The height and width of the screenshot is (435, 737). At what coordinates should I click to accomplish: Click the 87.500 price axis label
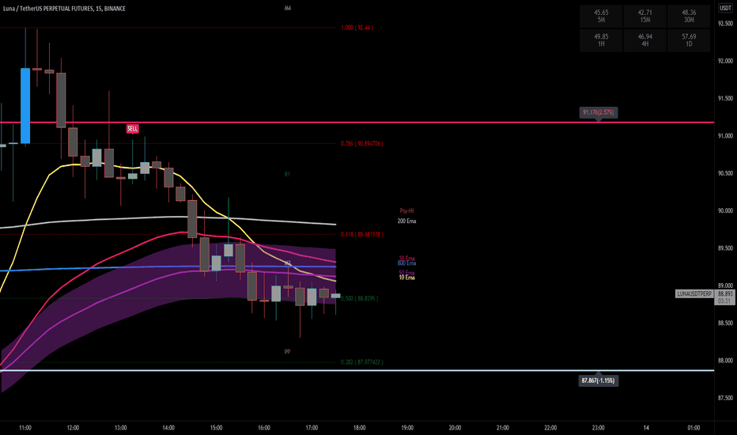(x=725, y=398)
